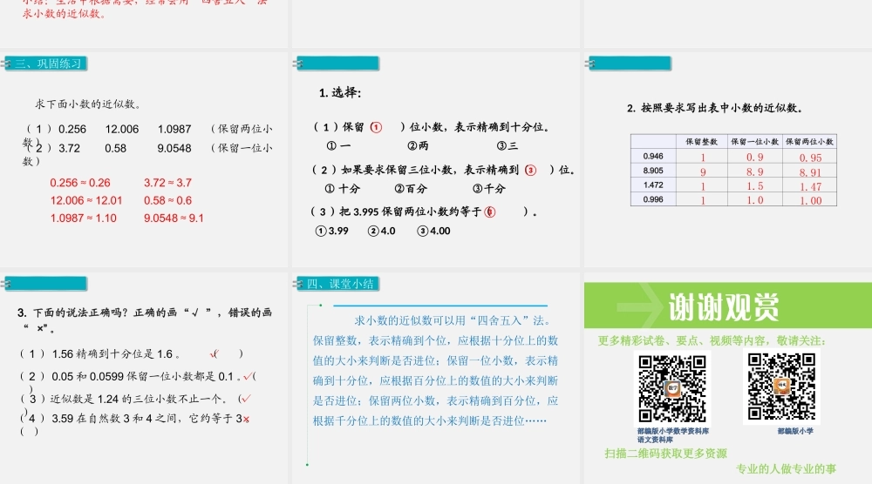Click the 三、巩固练习 section header

tap(48, 64)
